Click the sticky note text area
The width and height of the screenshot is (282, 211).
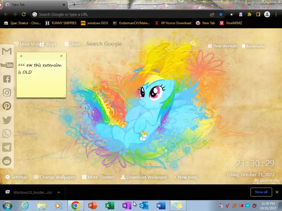click(x=41, y=78)
